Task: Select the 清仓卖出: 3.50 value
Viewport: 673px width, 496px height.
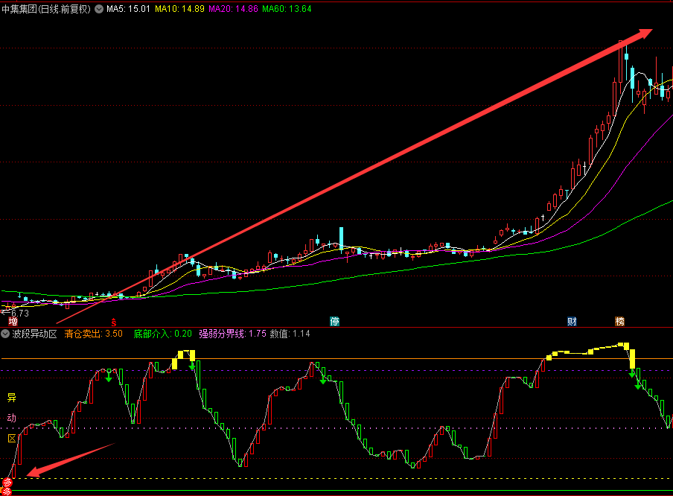Action: pyautogui.click(x=94, y=334)
